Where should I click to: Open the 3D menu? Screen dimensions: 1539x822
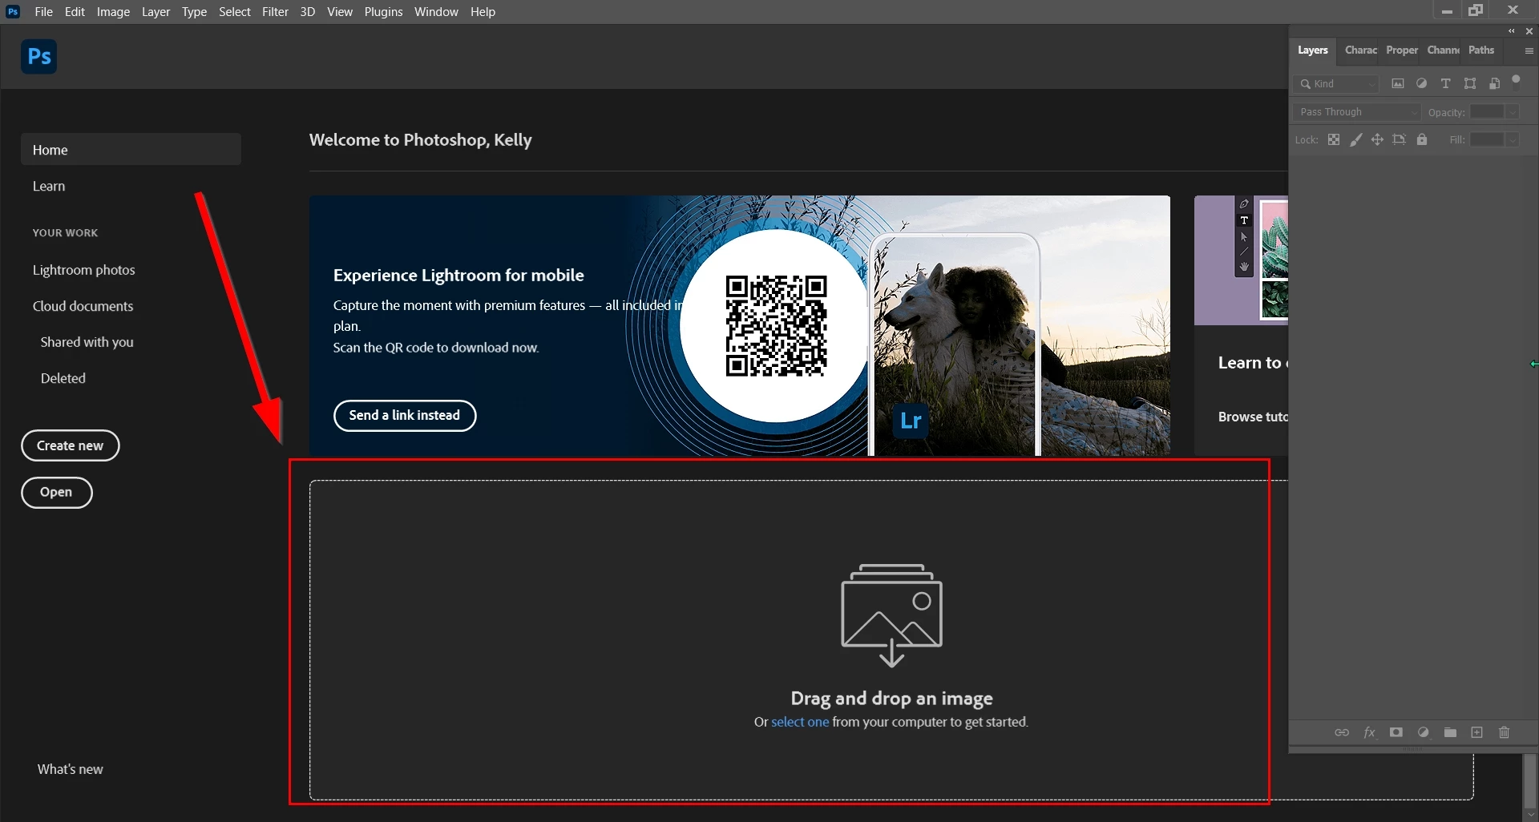tap(307, 12)
